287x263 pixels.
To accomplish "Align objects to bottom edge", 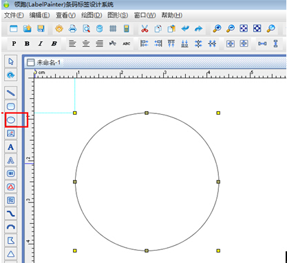I will coord(184,43).
